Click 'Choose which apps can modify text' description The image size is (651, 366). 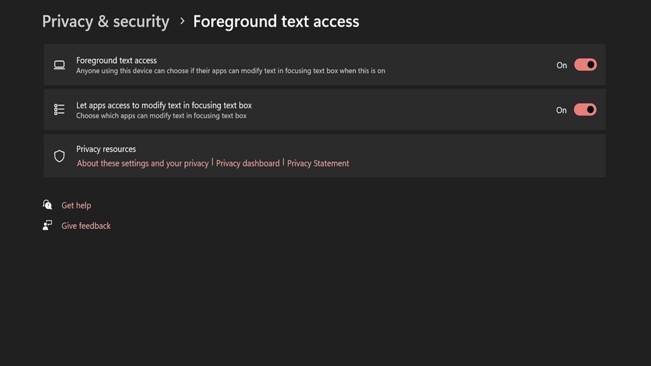161,115
